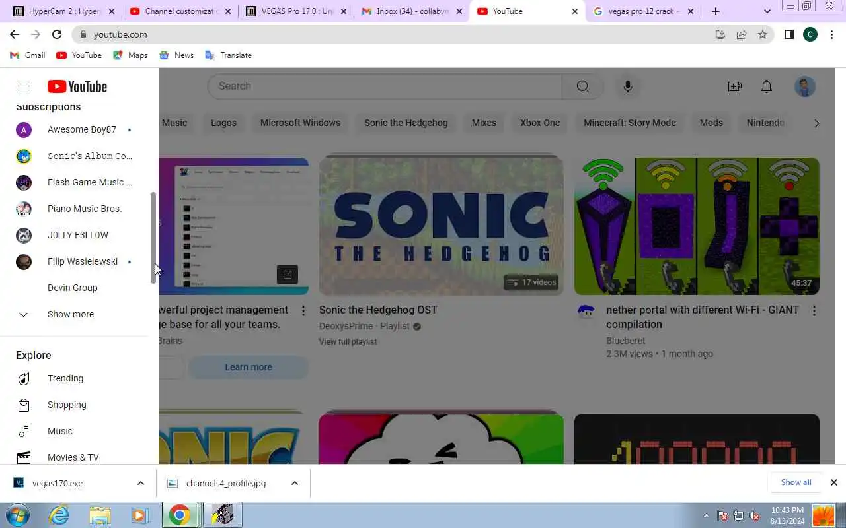846x528 pixels.
Task: Expand channels4_profile.jpg download options
Action: [295, 483]
